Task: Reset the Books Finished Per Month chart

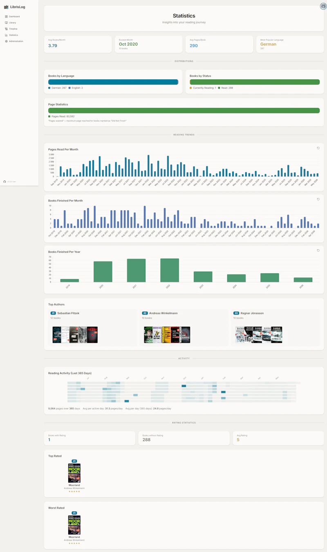Action: [x=318, y=199]
